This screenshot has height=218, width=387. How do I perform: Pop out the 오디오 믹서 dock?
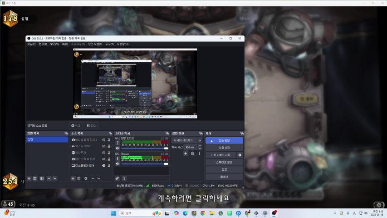coord(167,133)
